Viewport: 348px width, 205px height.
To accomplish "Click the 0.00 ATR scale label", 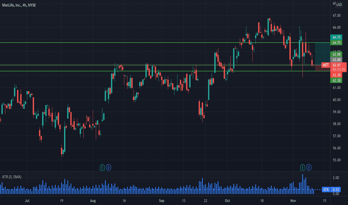I will coord(336,194).
